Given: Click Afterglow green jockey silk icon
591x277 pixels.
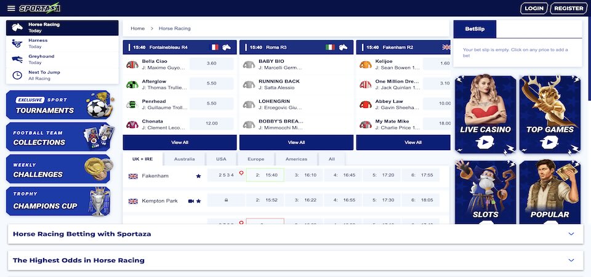Looking at the screenshot, I should point(132,84).
